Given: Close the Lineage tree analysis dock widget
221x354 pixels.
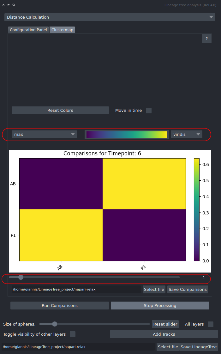Looking at the screenshot, I should pos(3,5).
